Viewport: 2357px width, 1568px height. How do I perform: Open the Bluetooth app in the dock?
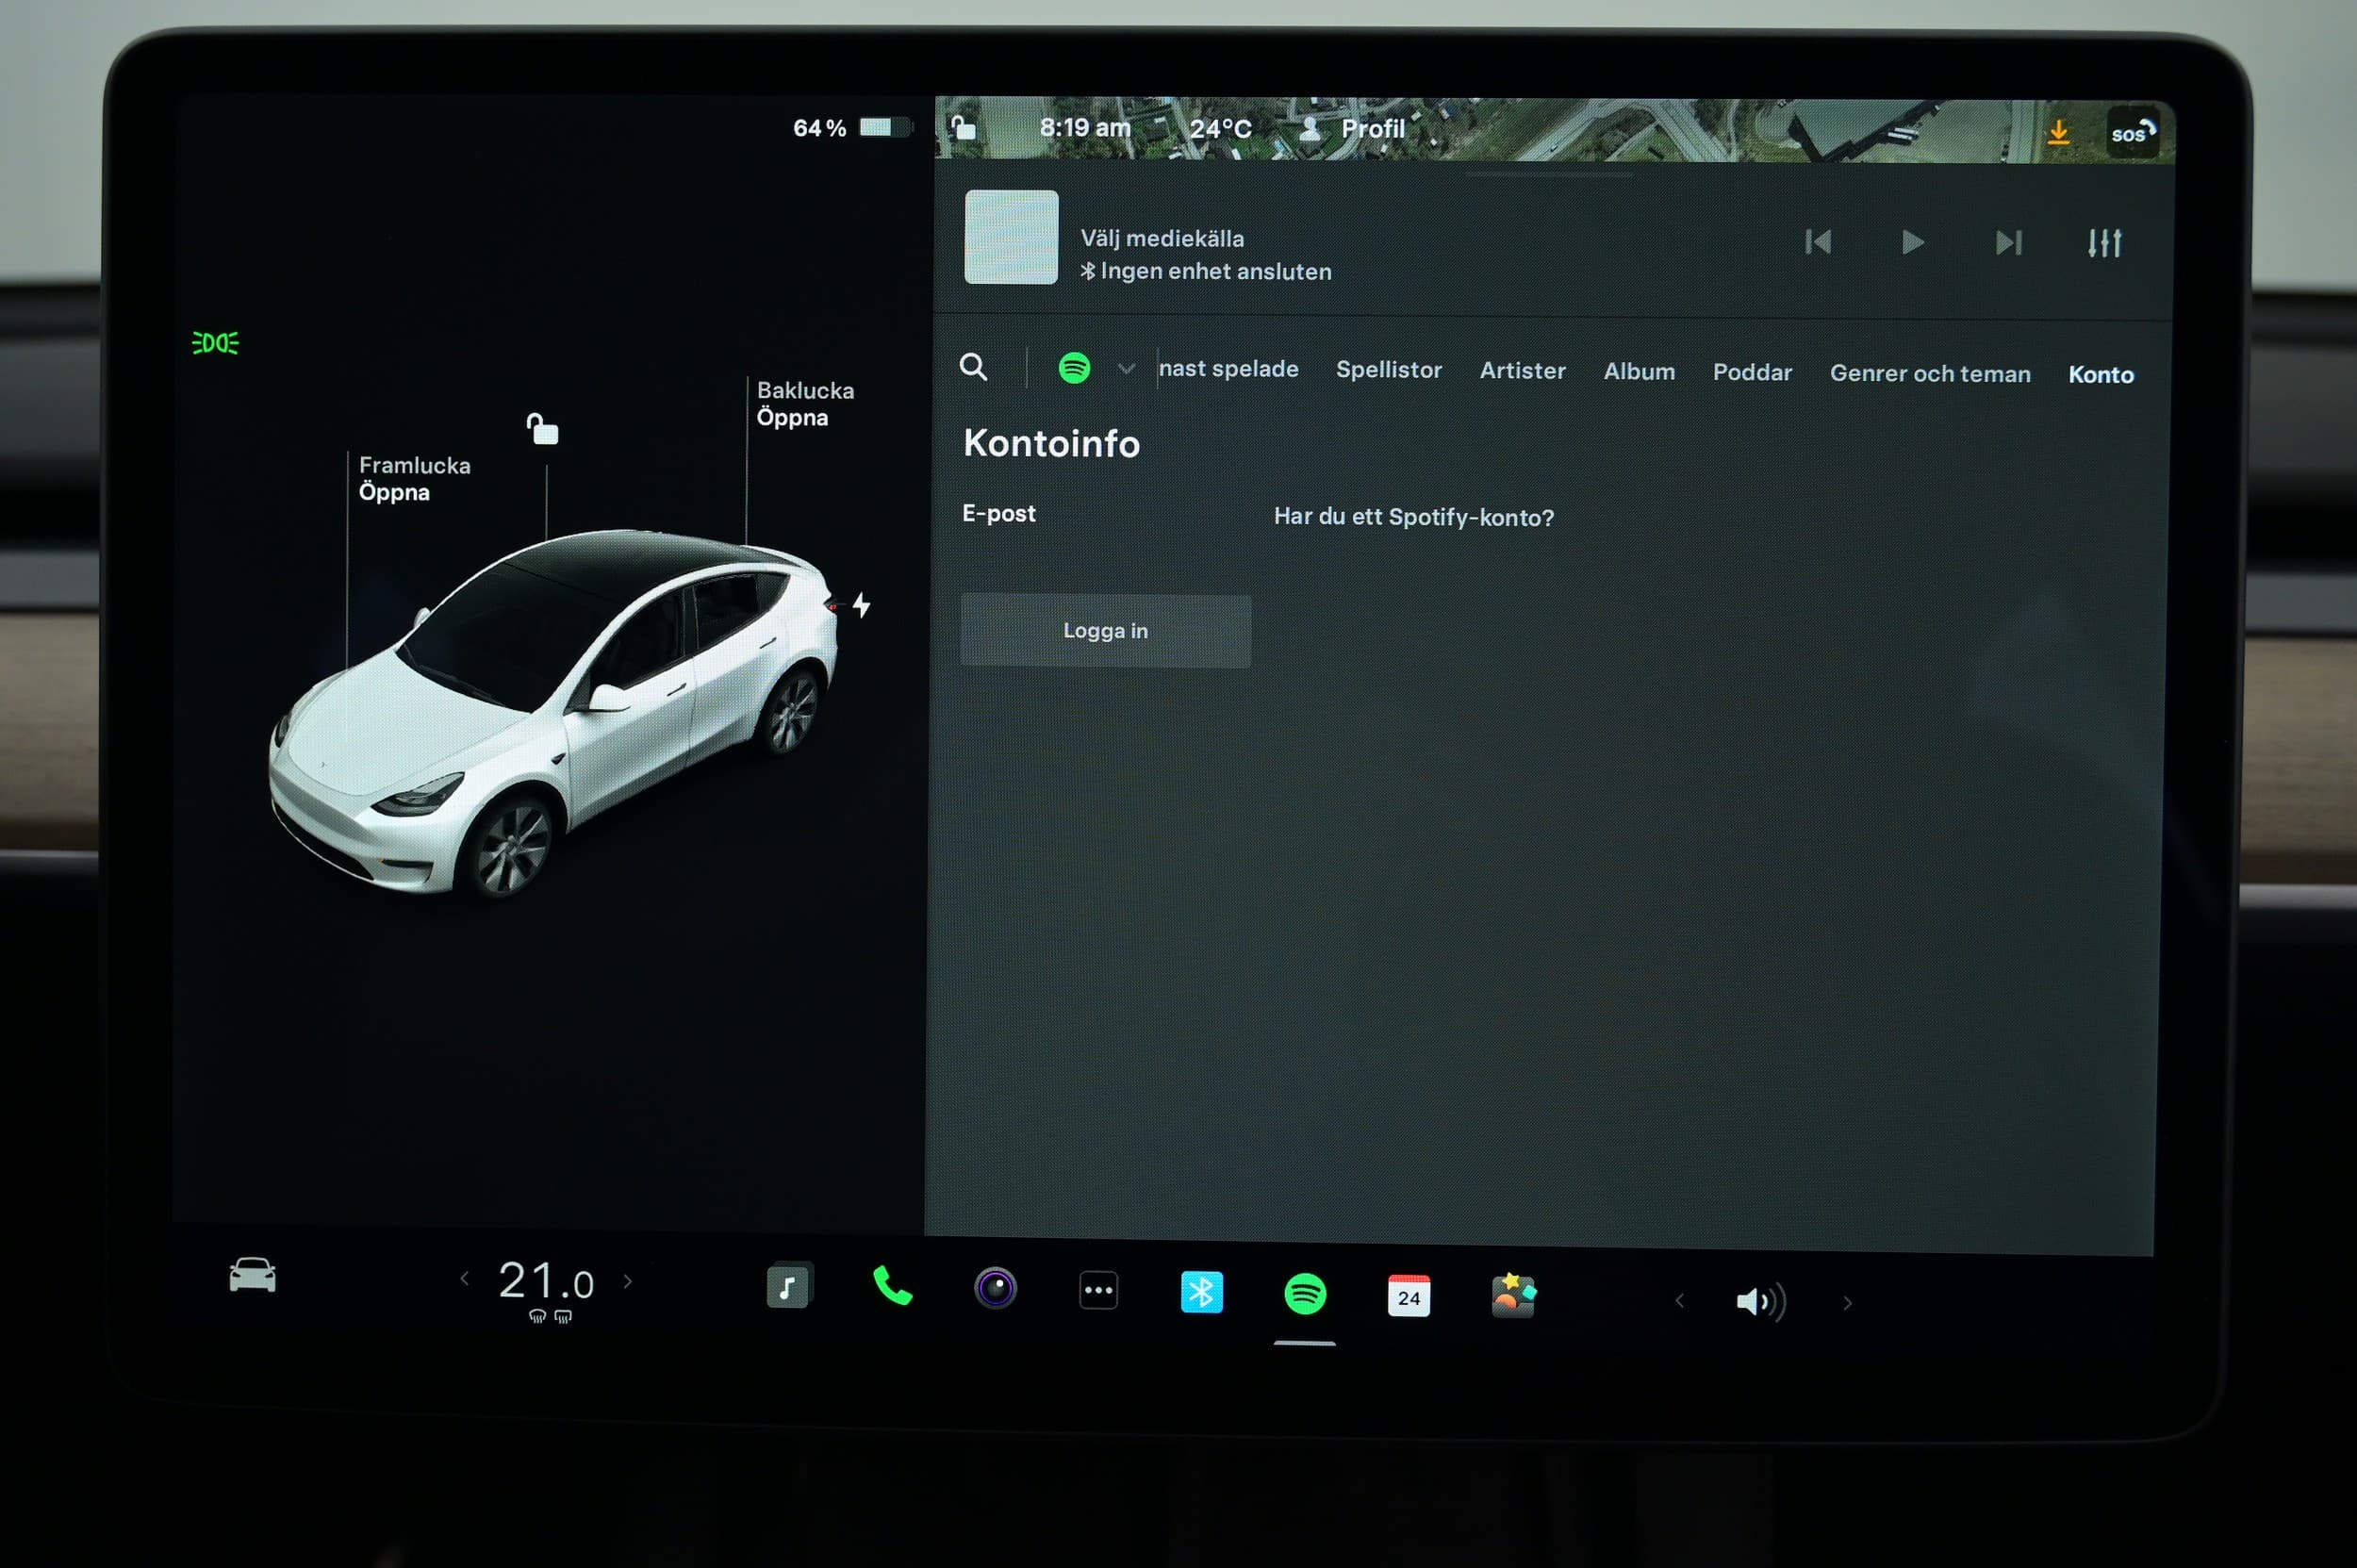[x=1201, y=1292]
